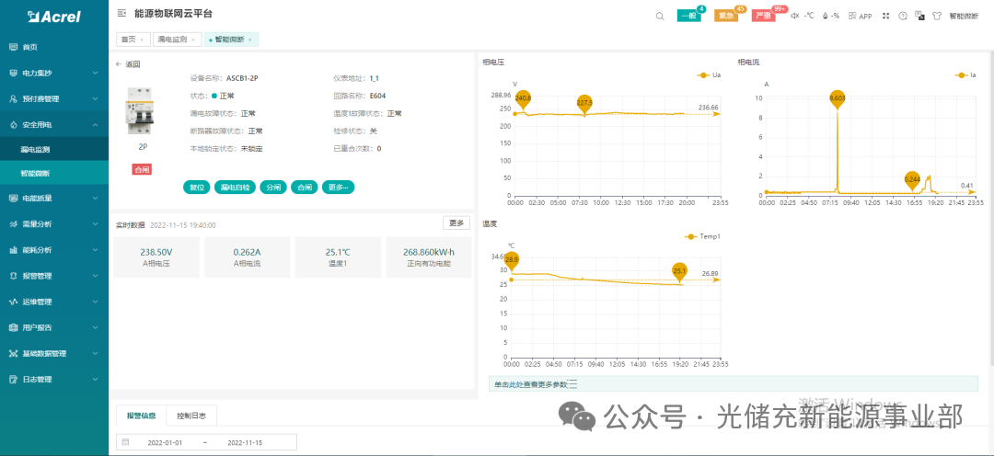Select the 报警信息 tab

(142, 416)
